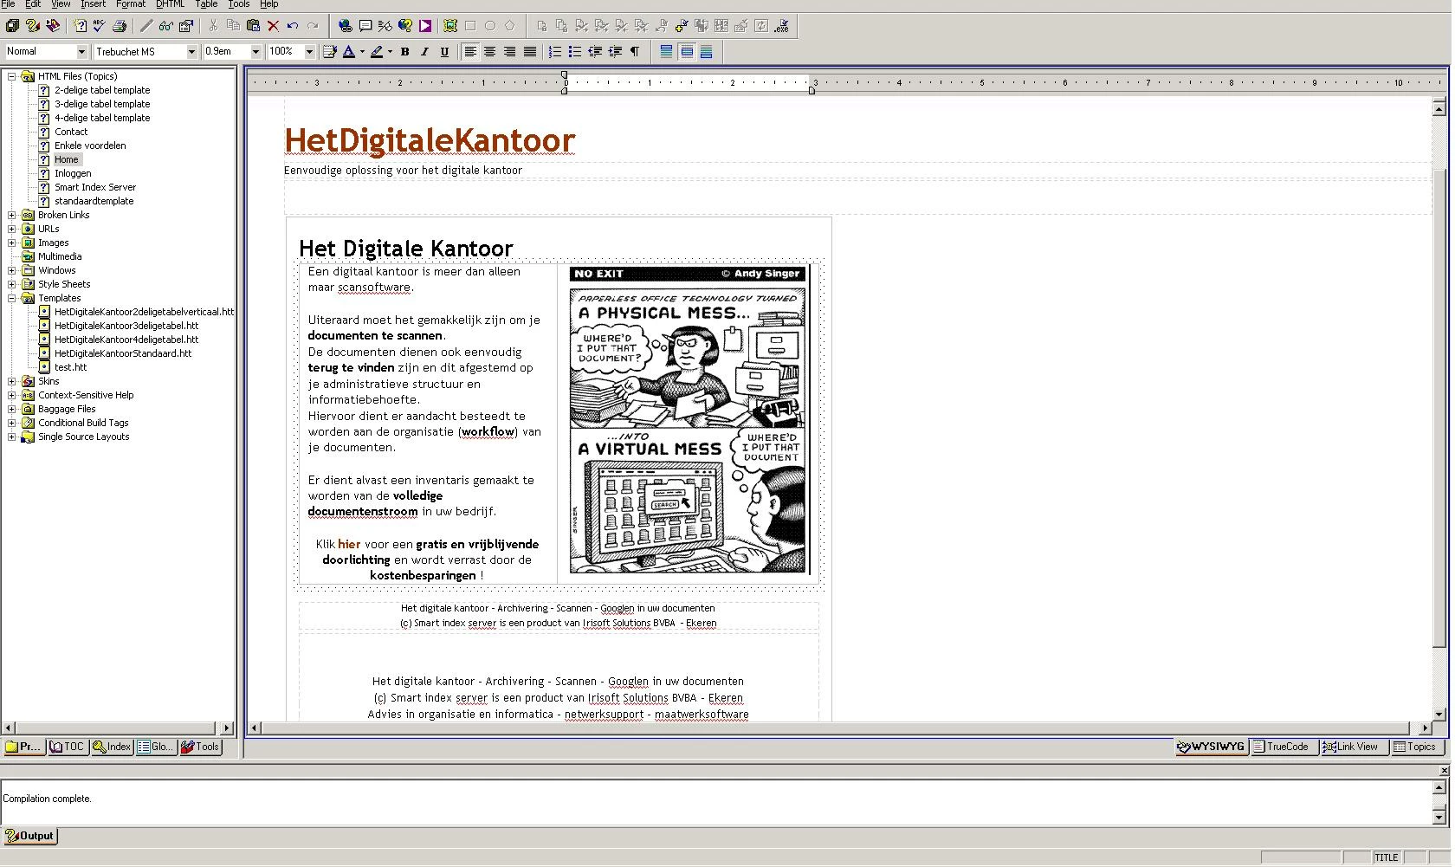Click the Insert Image icon
1455x867 pixels.
450,26
